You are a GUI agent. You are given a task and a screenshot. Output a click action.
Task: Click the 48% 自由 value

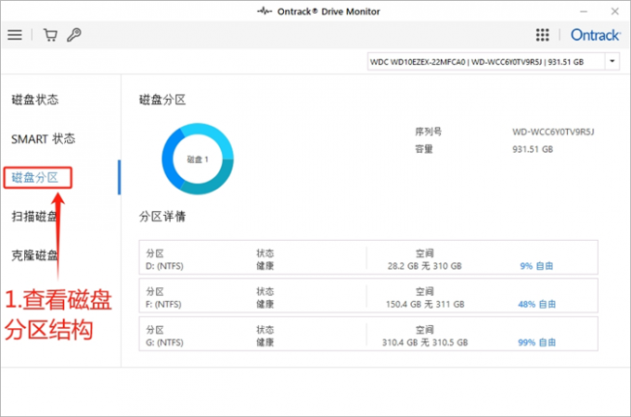tap(537, 304)
